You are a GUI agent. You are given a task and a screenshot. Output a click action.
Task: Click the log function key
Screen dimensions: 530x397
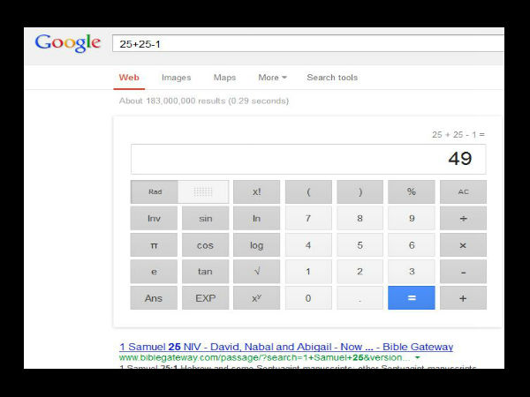coord(256,245)
